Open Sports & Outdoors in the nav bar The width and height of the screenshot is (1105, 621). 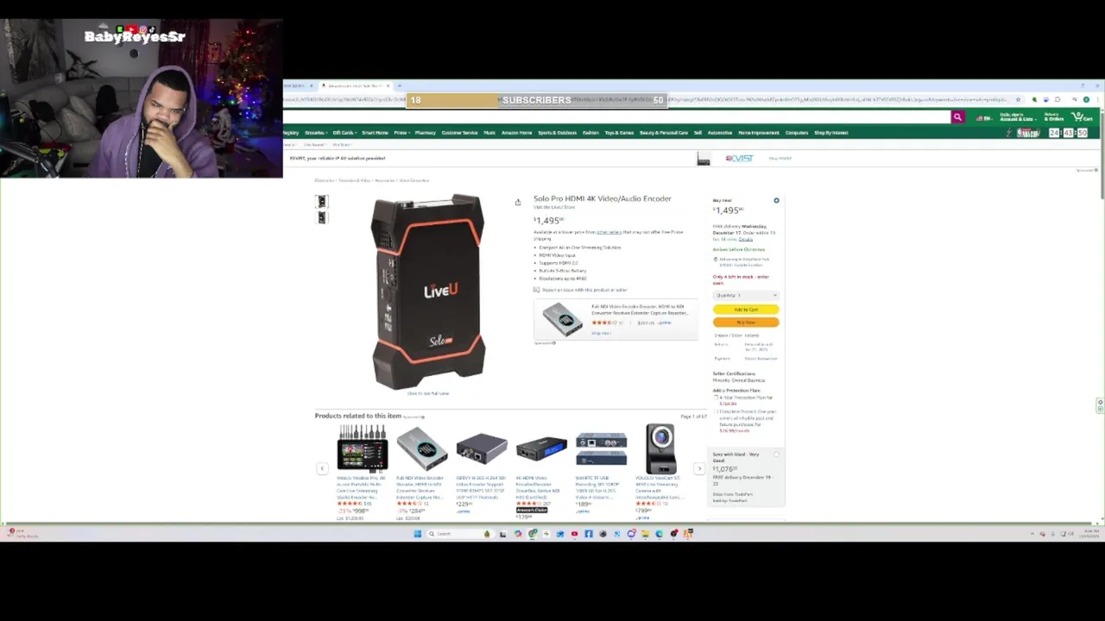point(557,133)
